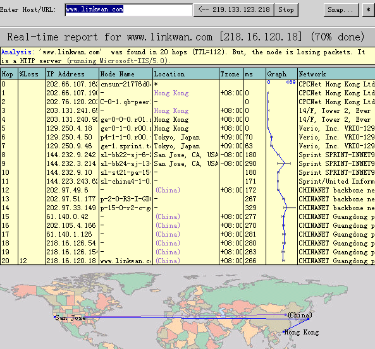
Task: Click the Graph column header
Action: (x=281, y=74)
